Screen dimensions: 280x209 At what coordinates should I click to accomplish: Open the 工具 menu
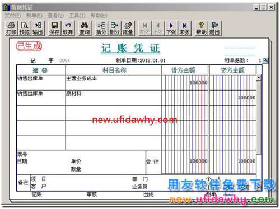coord(77,16)
